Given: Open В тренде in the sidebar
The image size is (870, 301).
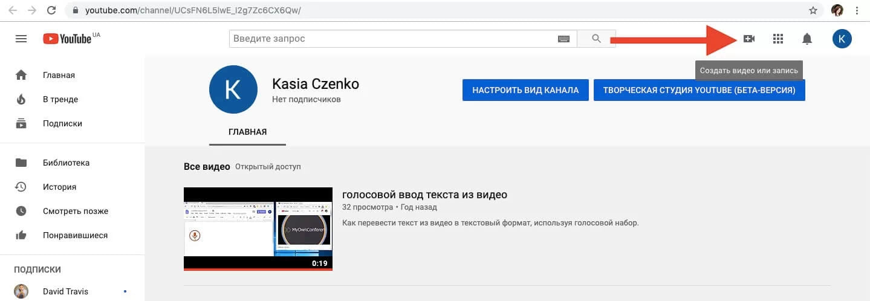Looking at the screenshot, I should [73, 100].
